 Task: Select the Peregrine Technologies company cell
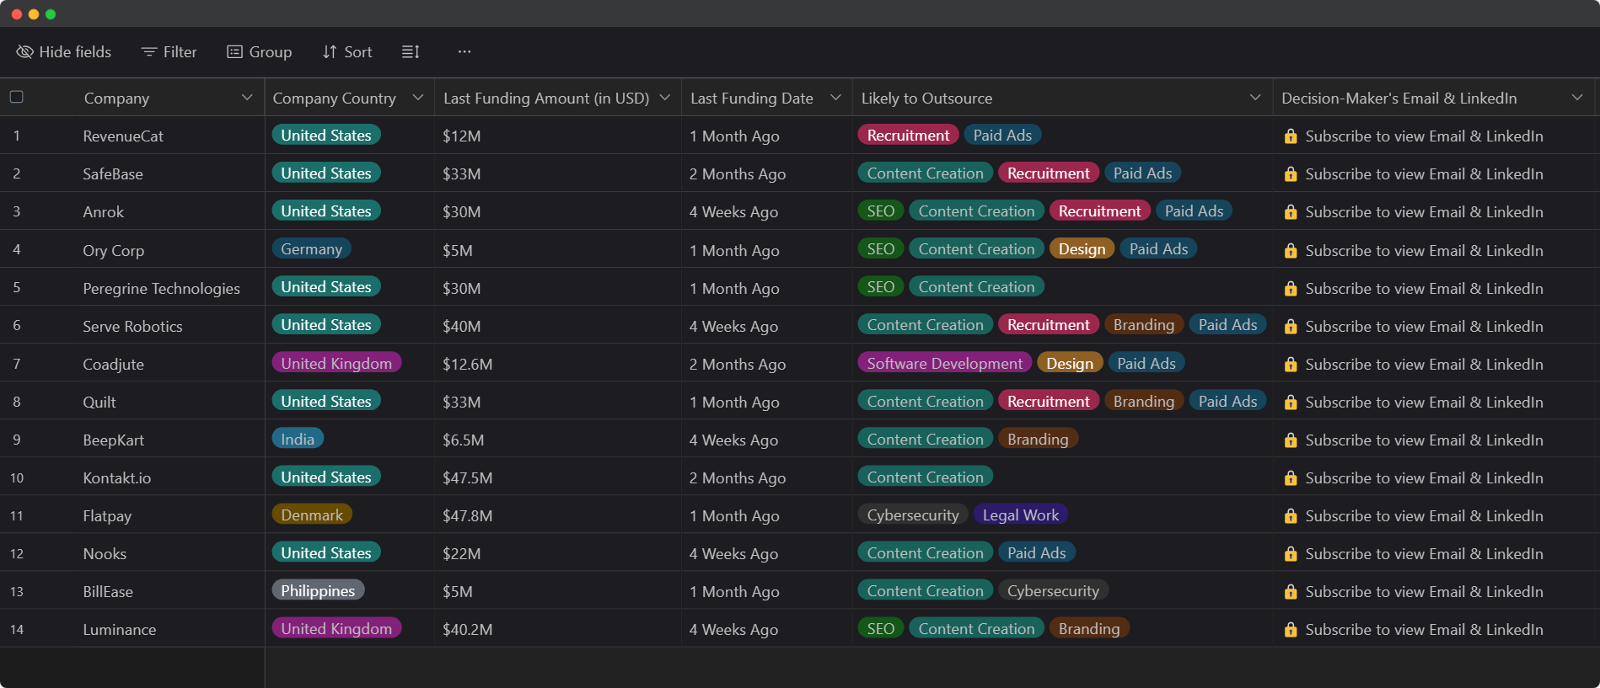coord(161,289)
